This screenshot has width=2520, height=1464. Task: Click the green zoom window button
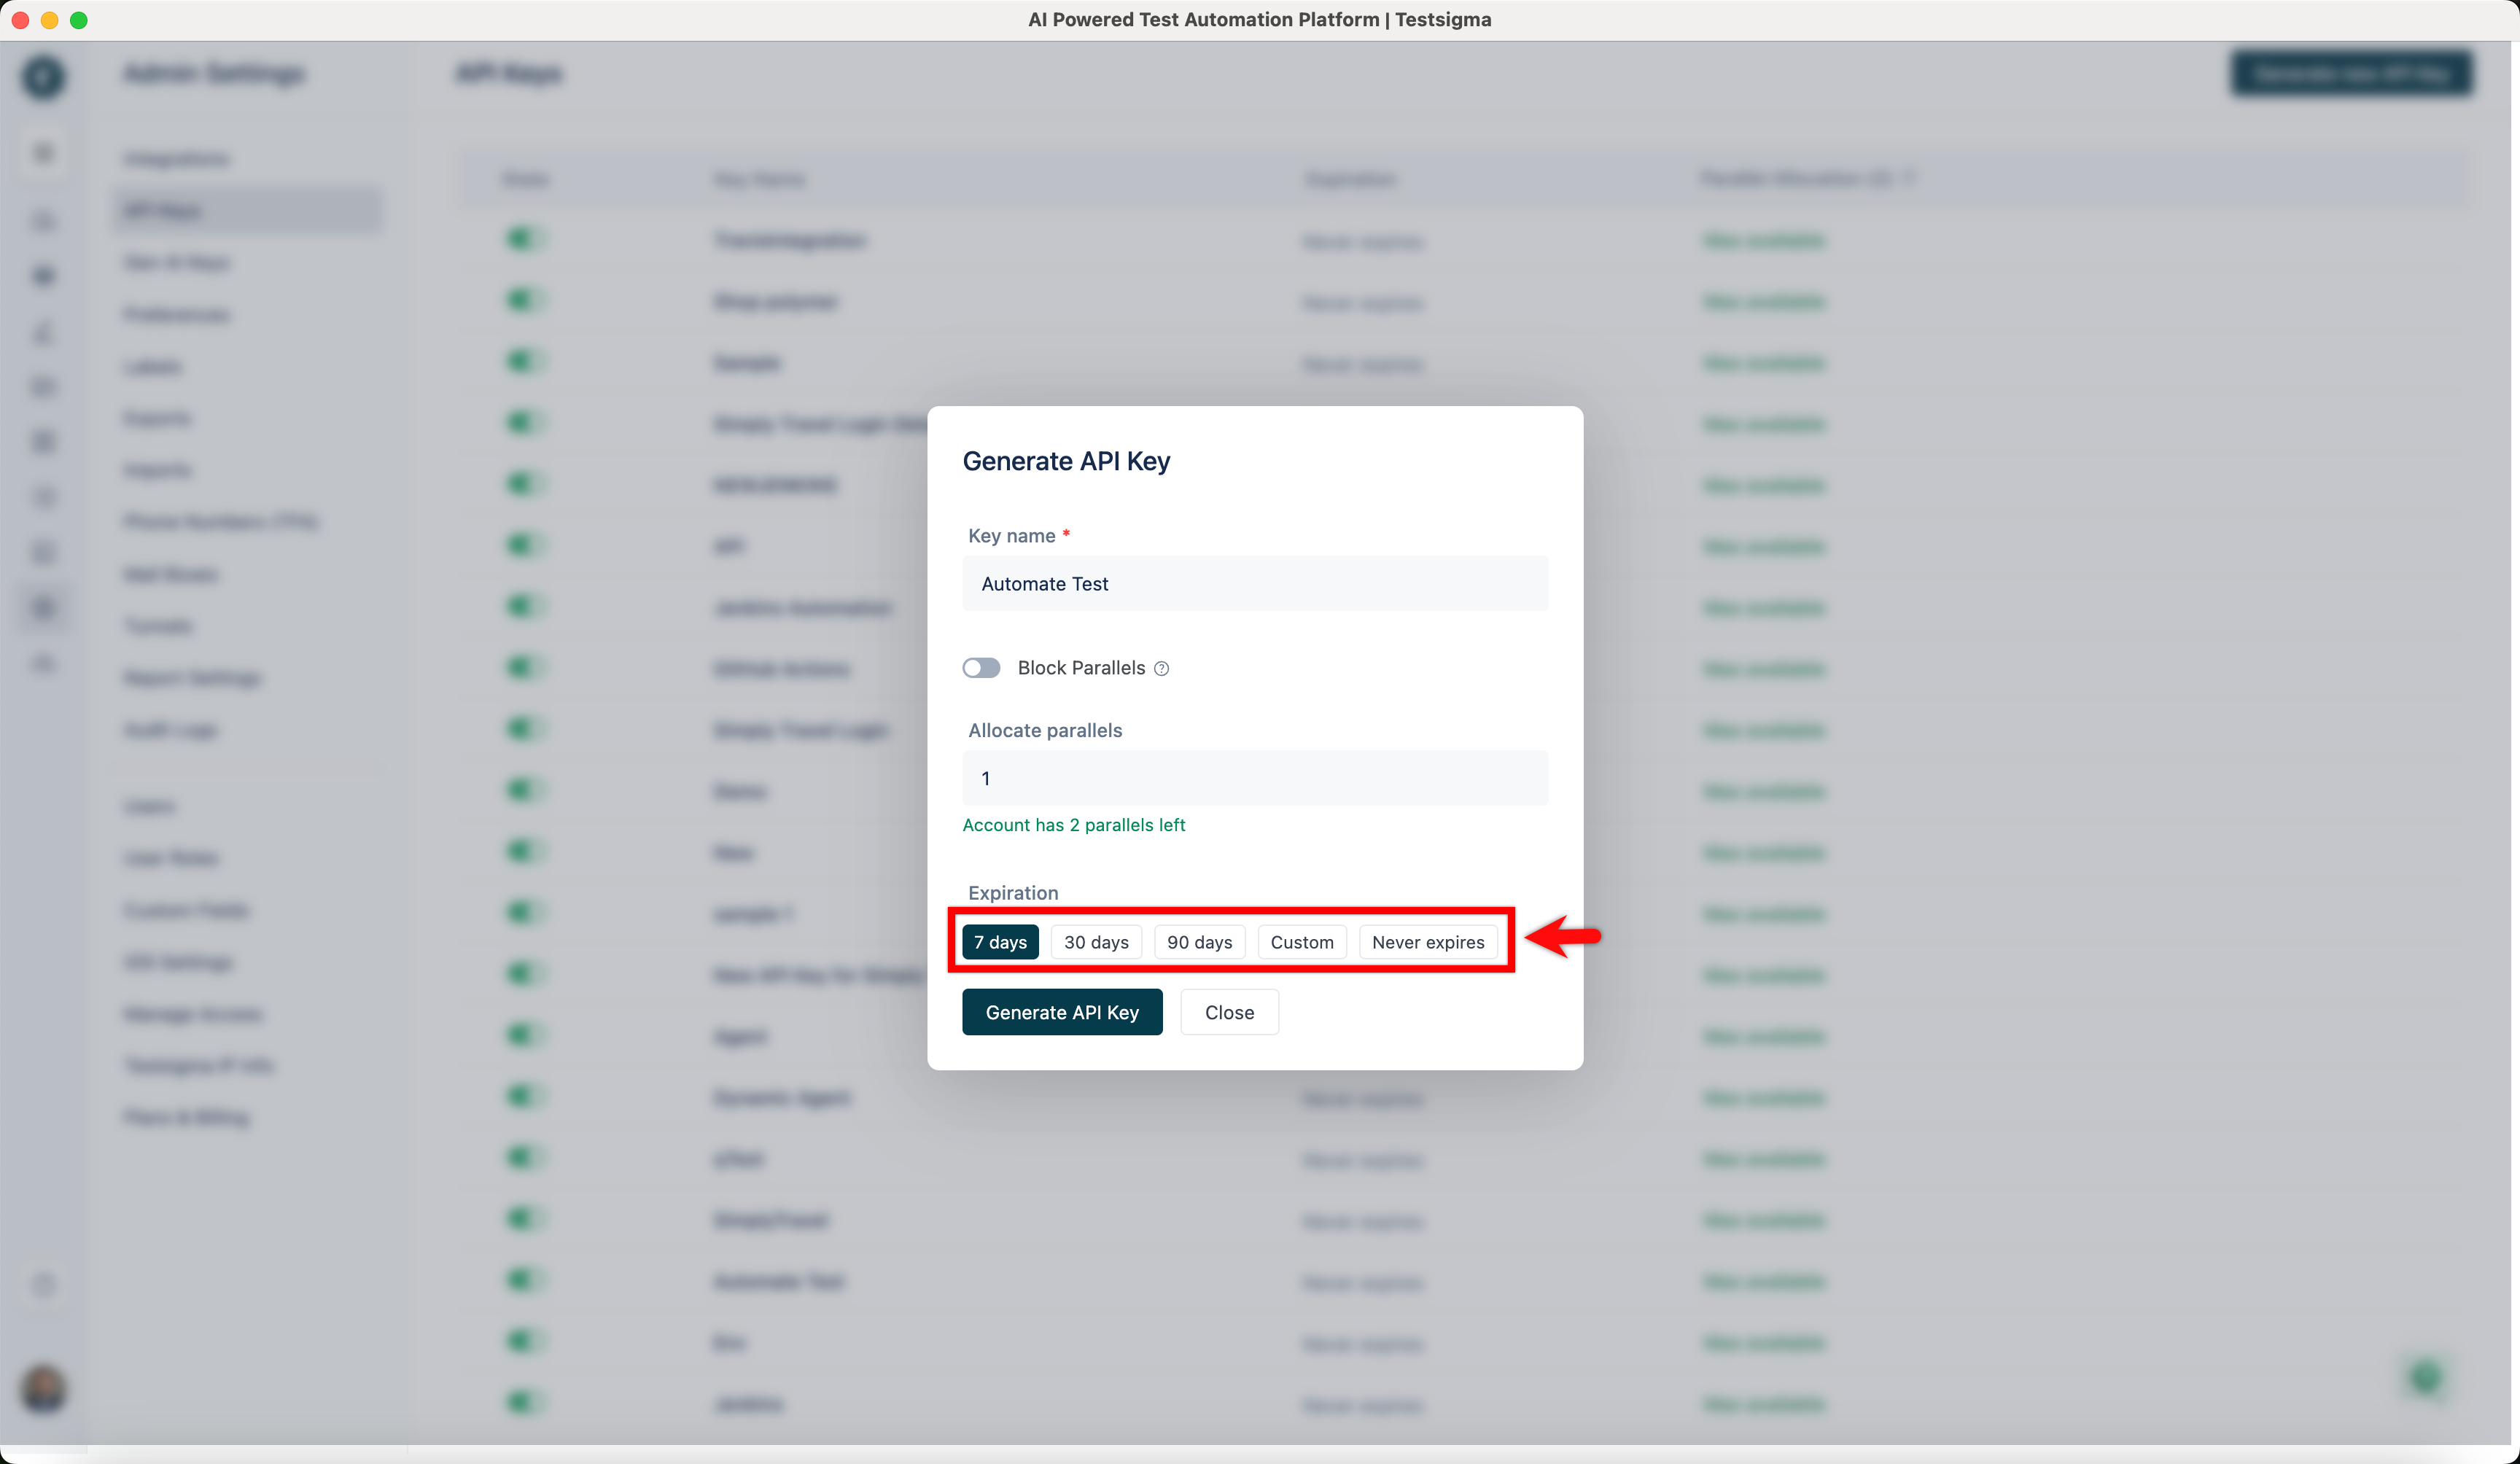click(79, 20)
